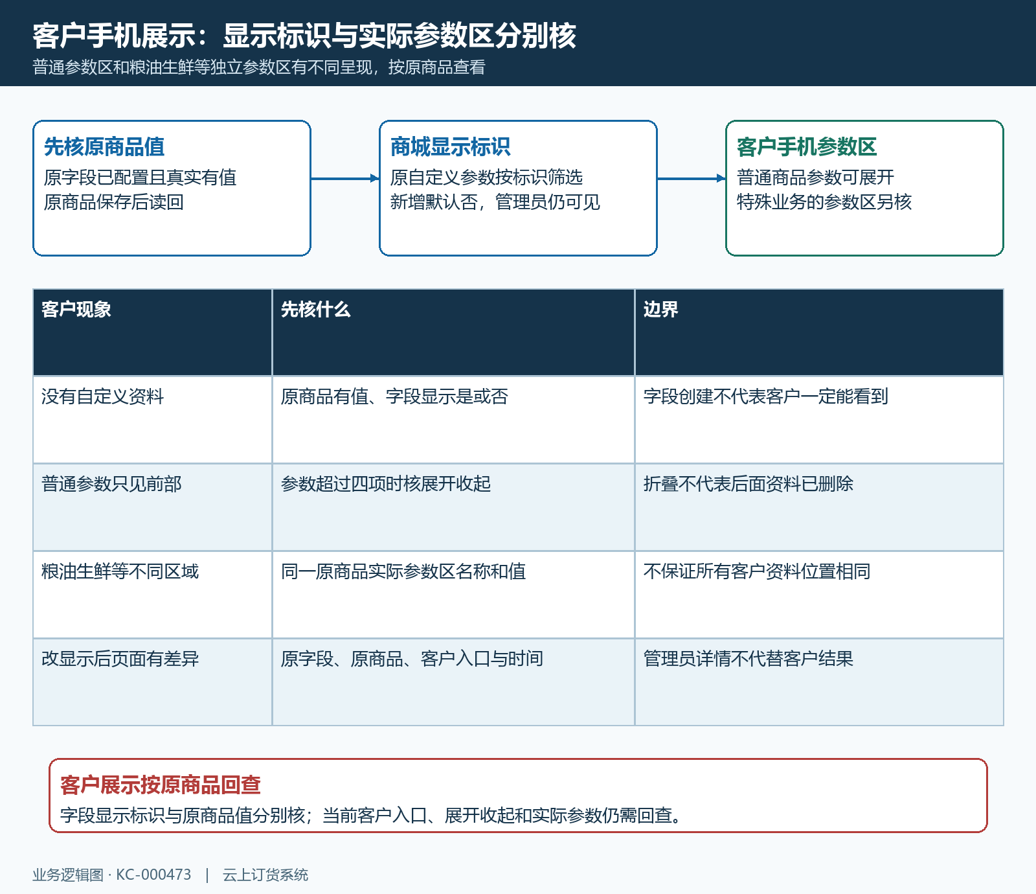Select the cell 普通参数只见前部

[x=153, y=507]
